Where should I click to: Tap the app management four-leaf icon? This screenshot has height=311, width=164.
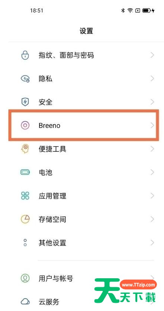[25, 196]
